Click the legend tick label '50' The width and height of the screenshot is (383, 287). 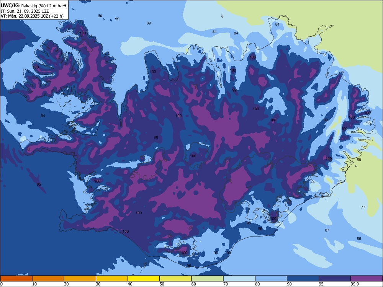[x=162, y=284]
